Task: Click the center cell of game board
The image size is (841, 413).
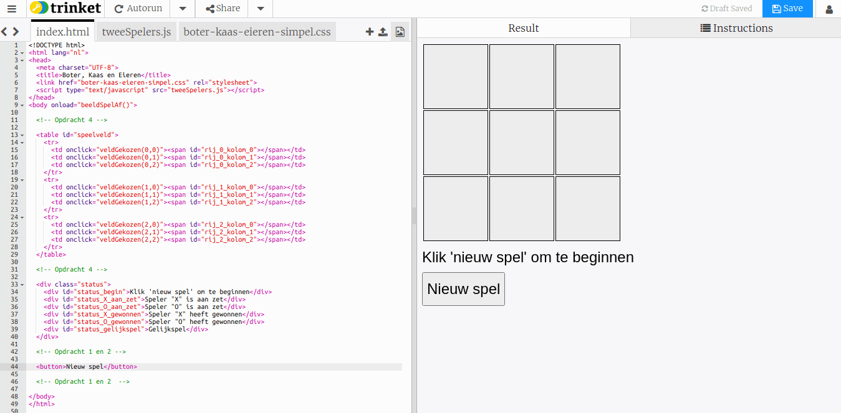Action: tap(522, 143)
